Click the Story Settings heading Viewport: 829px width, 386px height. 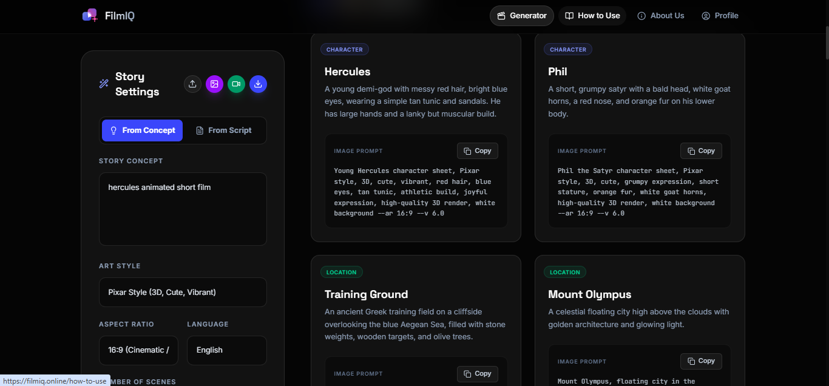pos(137,84)
